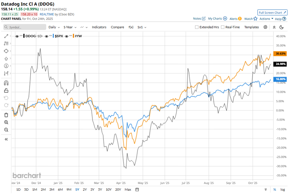The width and height of the screenshot is (290, 194).
Task: Select the 6M time range
Action: click(60, 190)
